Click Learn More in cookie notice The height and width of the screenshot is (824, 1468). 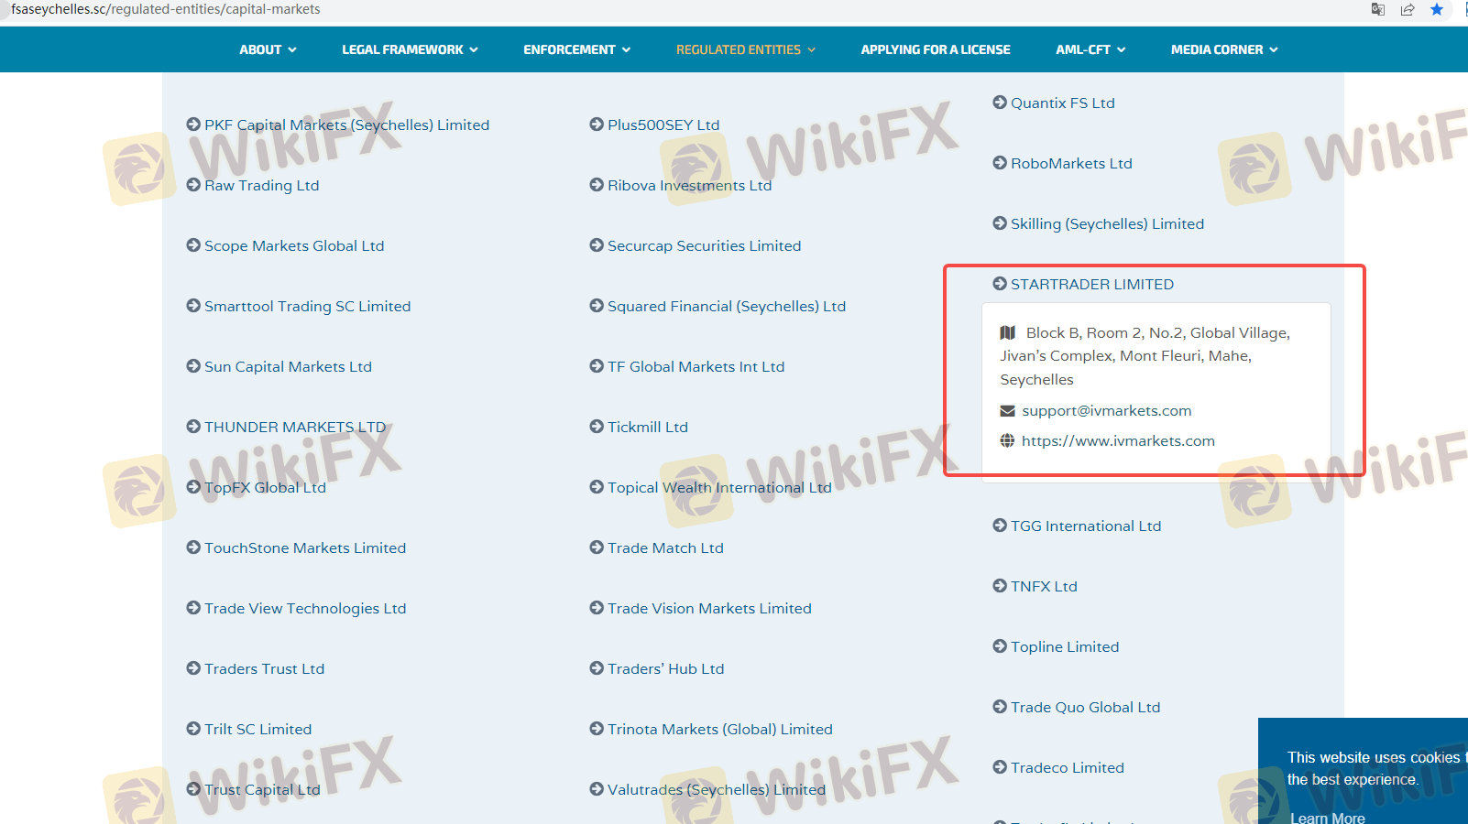click(1327, 818)
